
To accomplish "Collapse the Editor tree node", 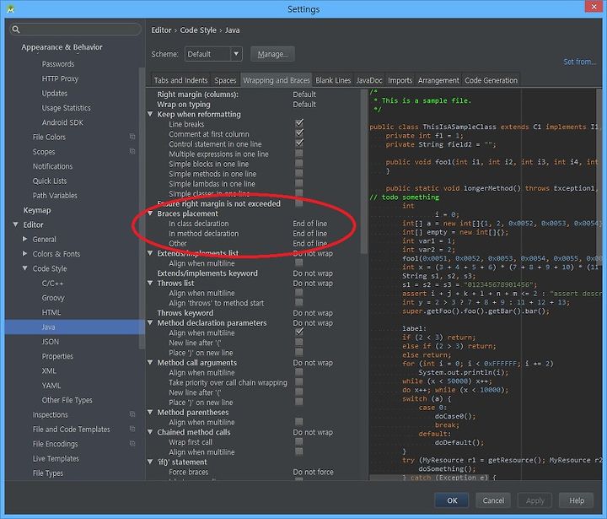I will (15, 224).
